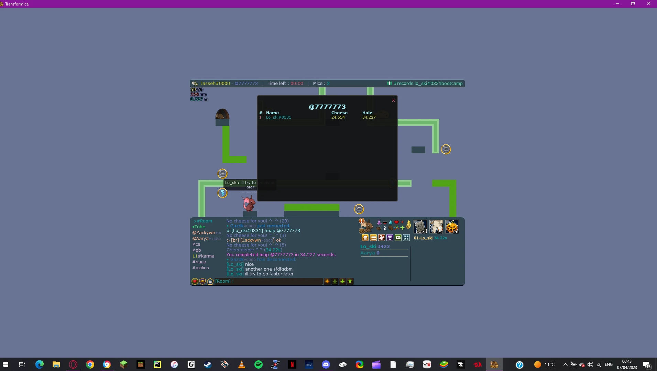
Task: Click the spring token below the records popup
Action: click(359, 209)
